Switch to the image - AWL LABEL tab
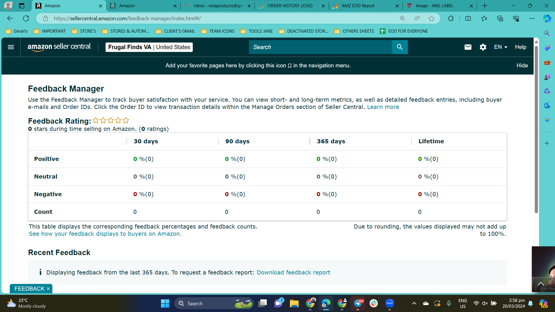This screenshot has height=312, width=555. (x=440, y=6)
